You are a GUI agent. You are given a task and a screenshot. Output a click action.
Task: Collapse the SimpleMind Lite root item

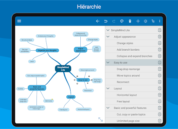coord(108,30)
